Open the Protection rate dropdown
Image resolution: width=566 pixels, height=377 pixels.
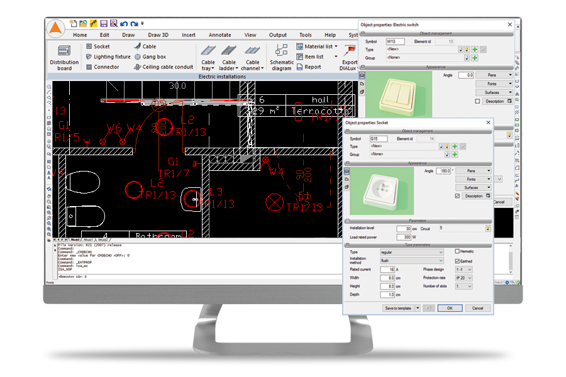coord(464,278)
